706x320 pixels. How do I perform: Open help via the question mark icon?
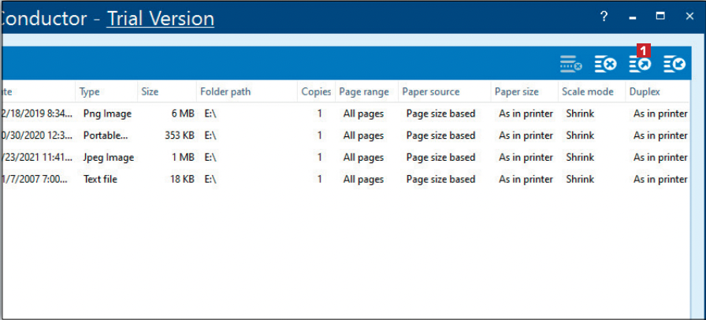tap(604, 17)
